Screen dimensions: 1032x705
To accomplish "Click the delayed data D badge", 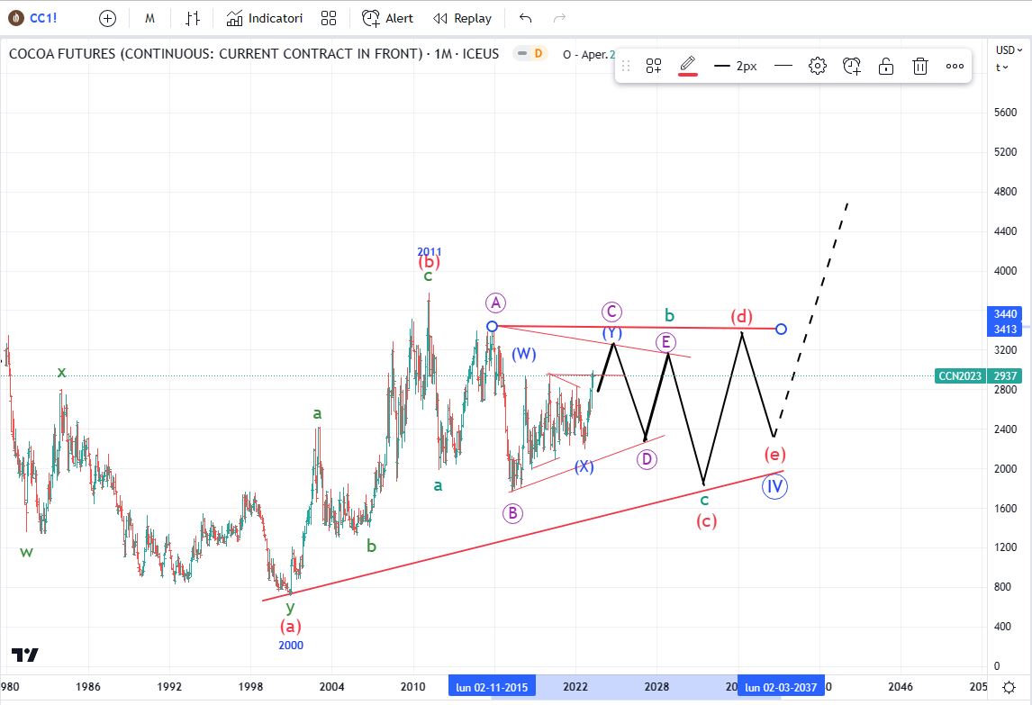I will 538,53.
